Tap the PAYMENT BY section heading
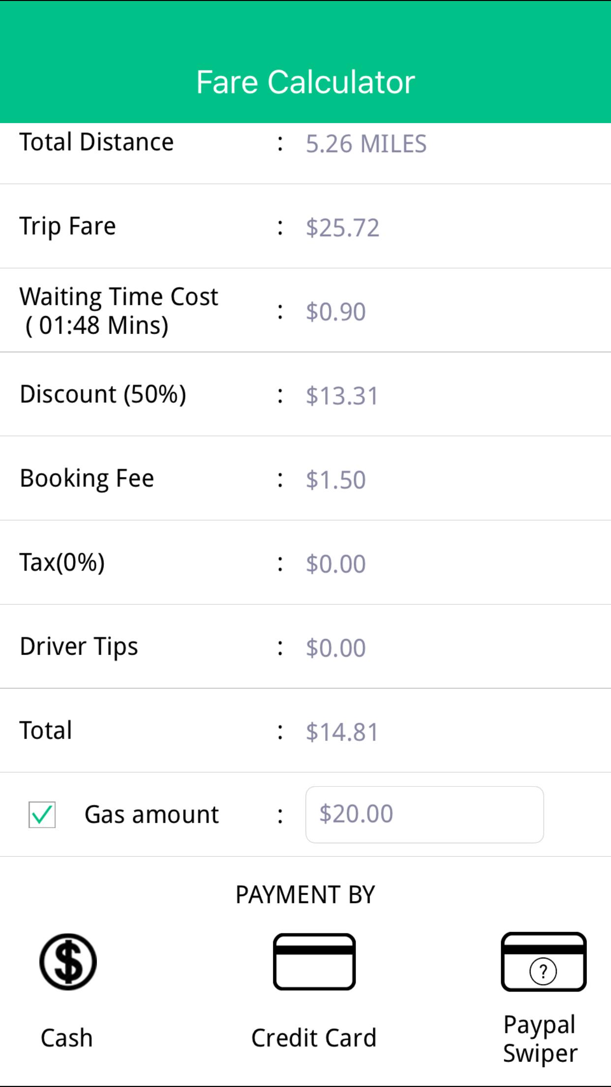This screenshot has width=611, height=1087. (305, 895)
